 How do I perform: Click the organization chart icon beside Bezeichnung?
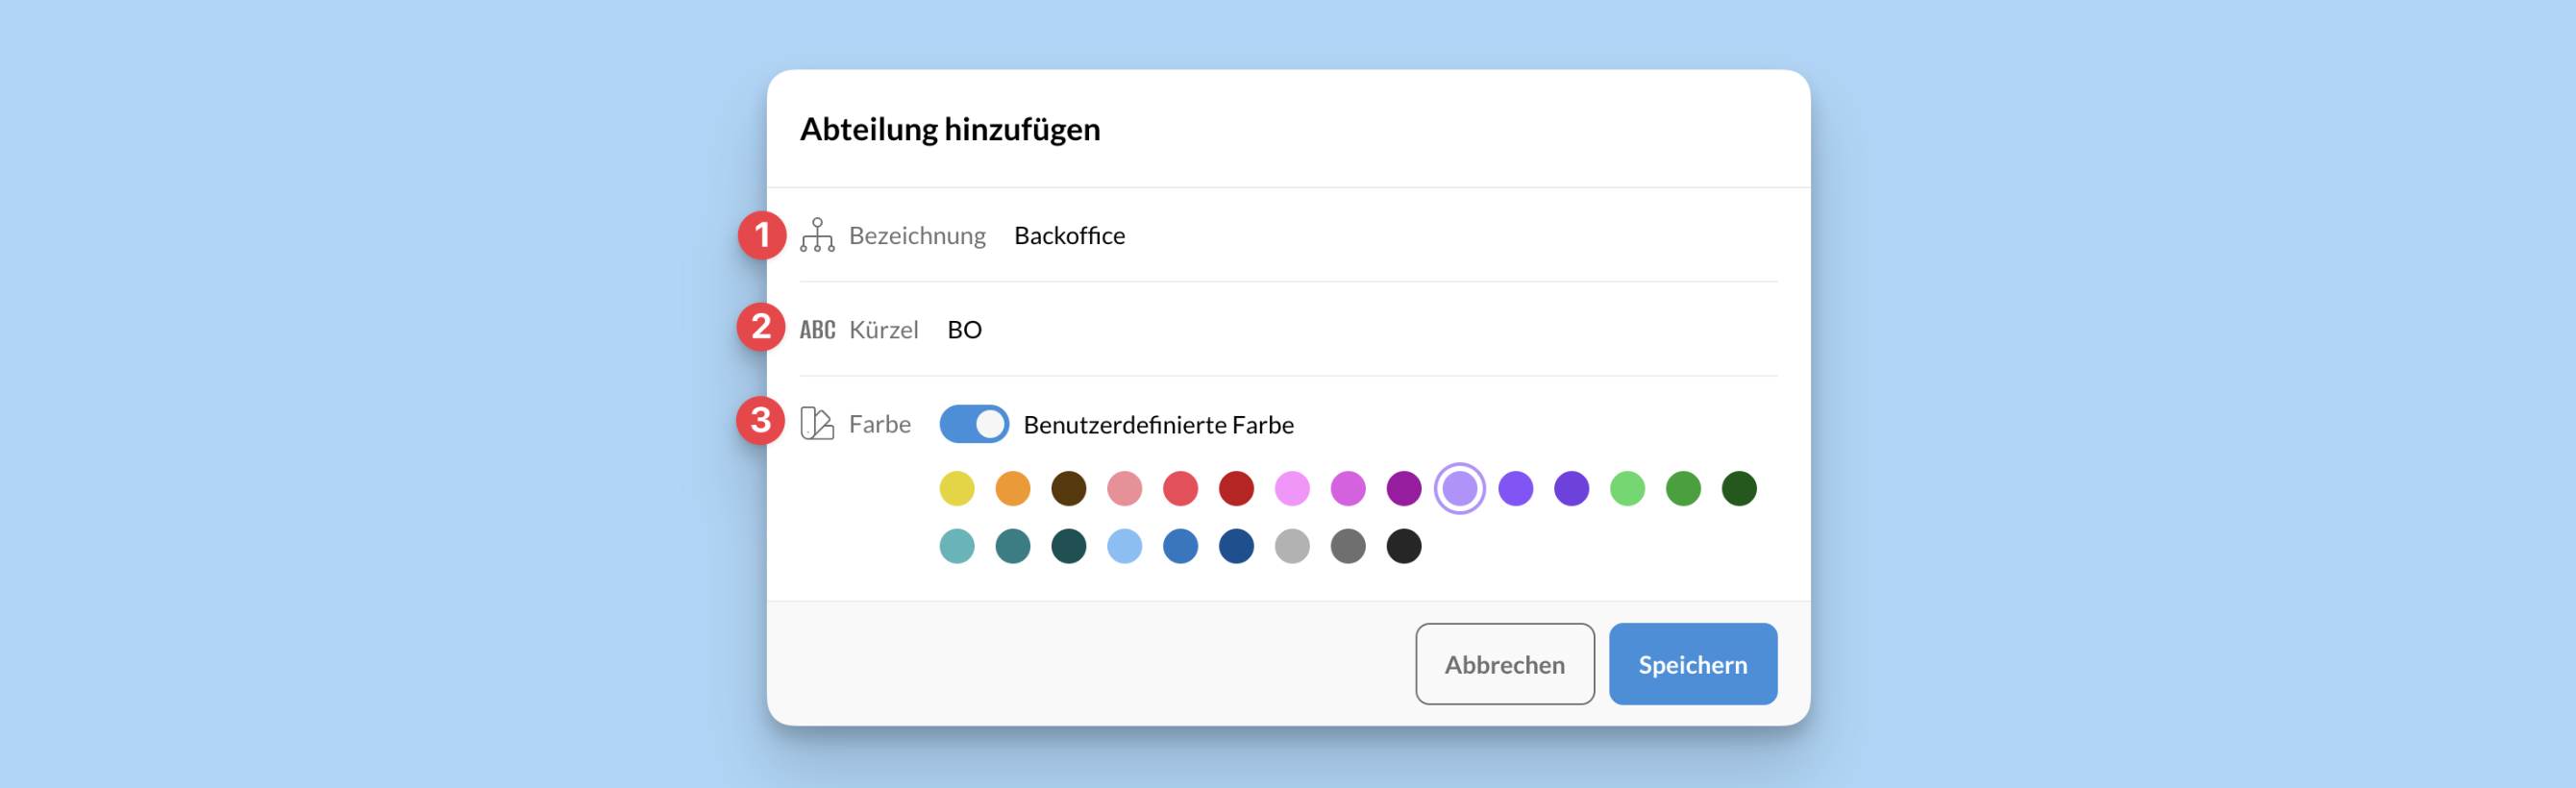point(817,235)
